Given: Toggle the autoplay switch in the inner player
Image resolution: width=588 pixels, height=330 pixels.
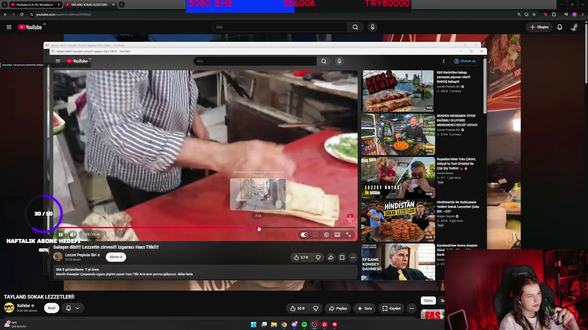Looking at the screenshot, I should (x=304, y=235).
